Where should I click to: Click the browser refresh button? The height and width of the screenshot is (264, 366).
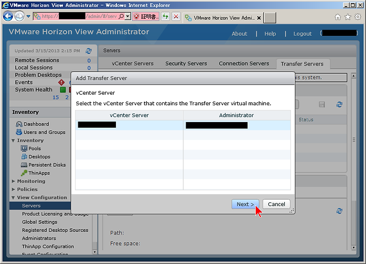pos(166,16)
